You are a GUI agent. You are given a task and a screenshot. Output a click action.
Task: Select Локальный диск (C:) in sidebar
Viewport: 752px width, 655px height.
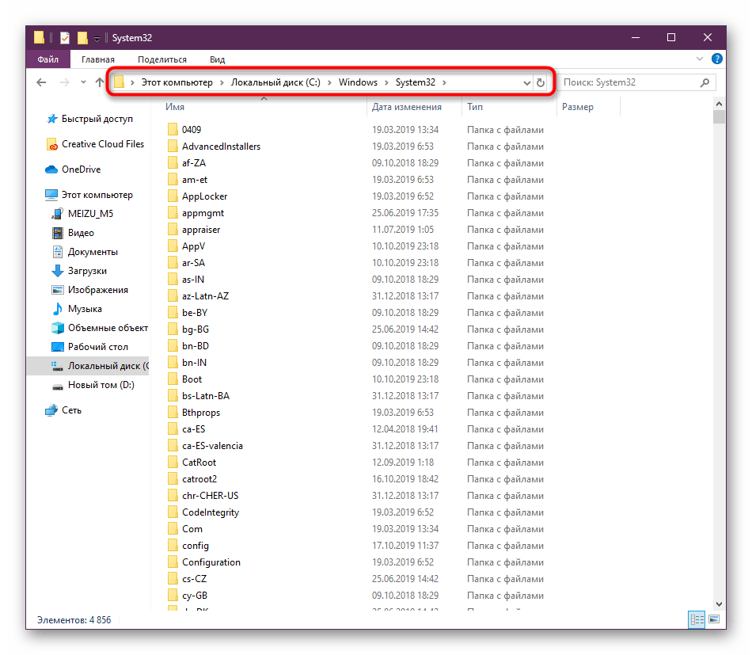[x=88, y=366]
